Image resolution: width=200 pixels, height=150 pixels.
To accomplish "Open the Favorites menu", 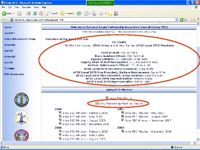I will coord(26,7).
